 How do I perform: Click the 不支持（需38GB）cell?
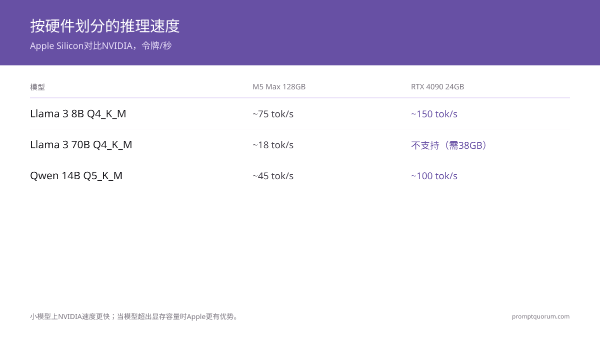(x=449, y=145)
